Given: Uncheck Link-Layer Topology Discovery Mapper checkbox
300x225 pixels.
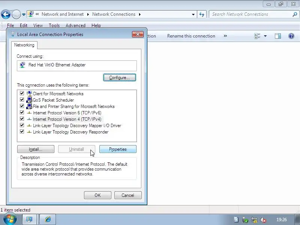Looking at the screenshot, I should click(22, 125).
